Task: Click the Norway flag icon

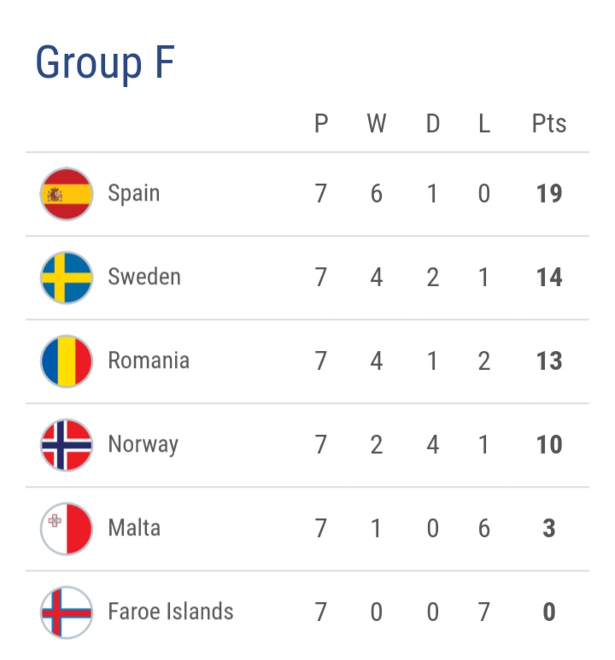Action: pyautogui.click(x=66, y=445)
